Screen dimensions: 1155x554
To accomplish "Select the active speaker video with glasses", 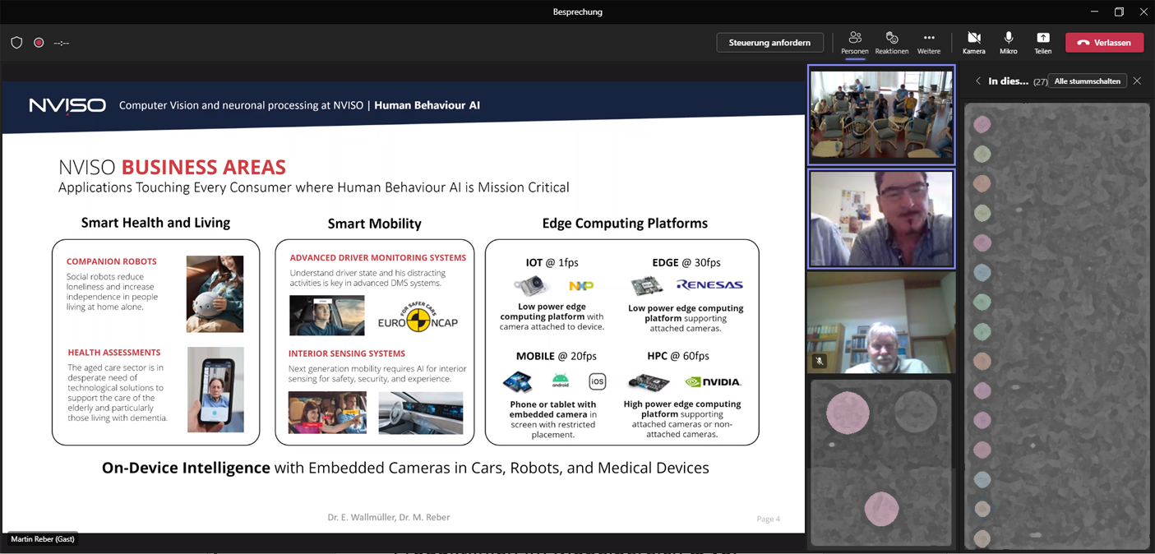I will point(881,219).
